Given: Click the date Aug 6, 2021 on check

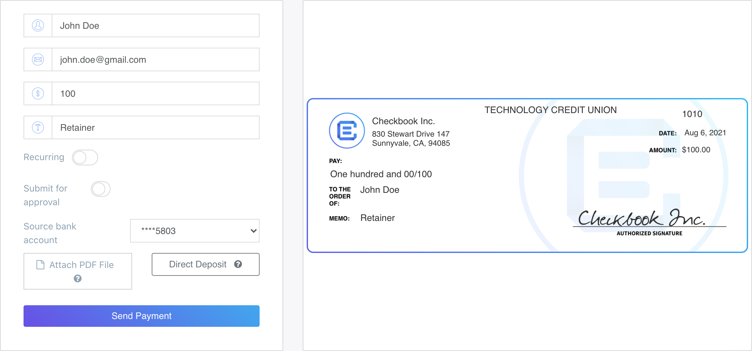Looking at the screenshot, I should [x=705, y=133].
